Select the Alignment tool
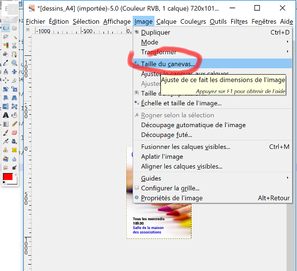 5,80
